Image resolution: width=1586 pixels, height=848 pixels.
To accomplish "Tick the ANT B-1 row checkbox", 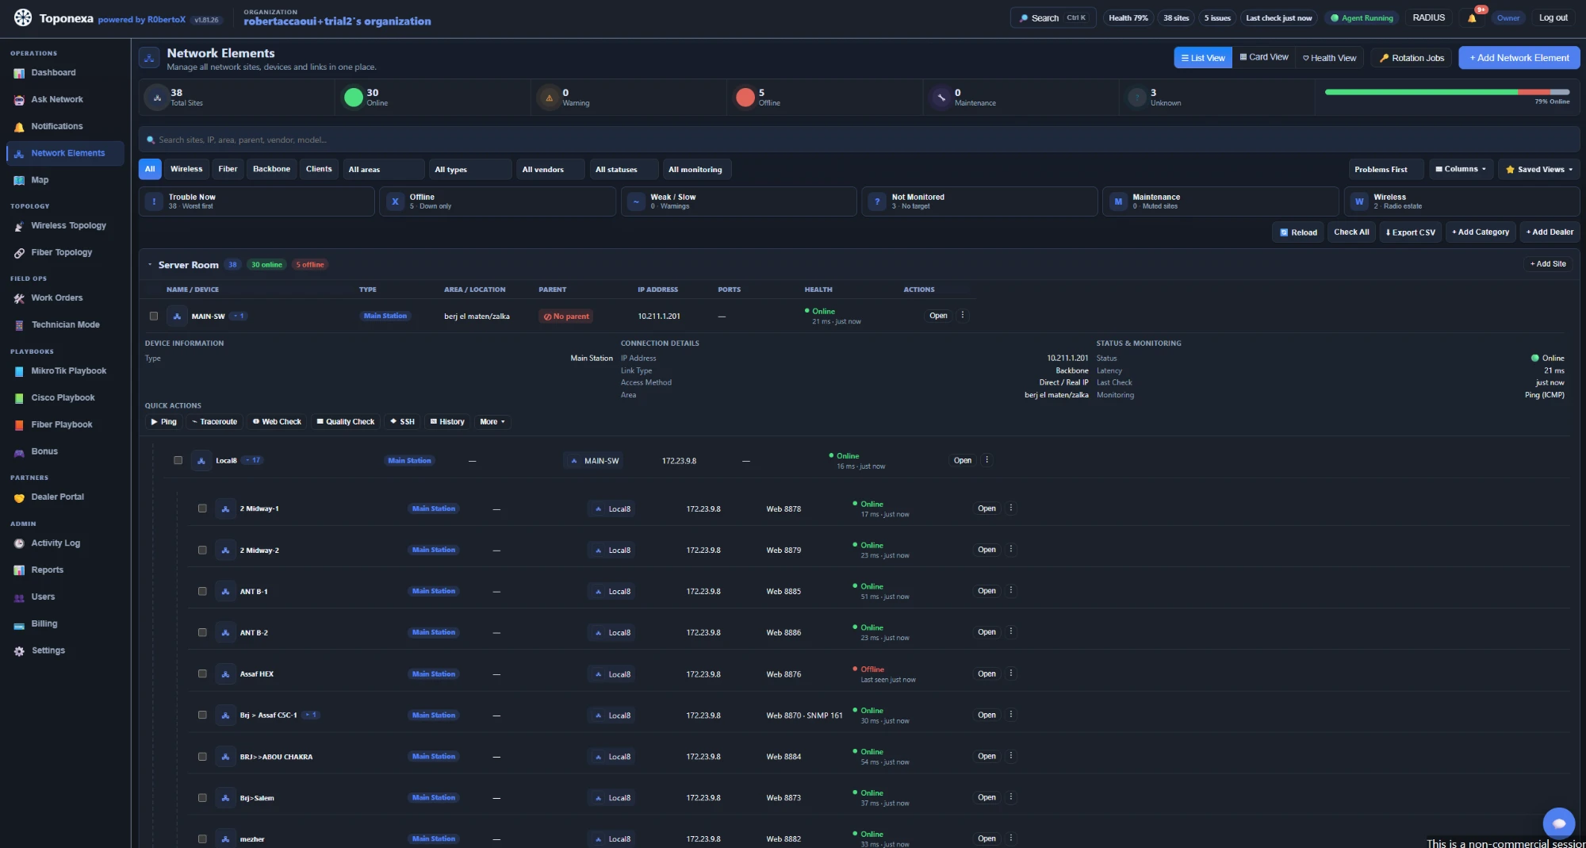I will (x=202, y=591).
